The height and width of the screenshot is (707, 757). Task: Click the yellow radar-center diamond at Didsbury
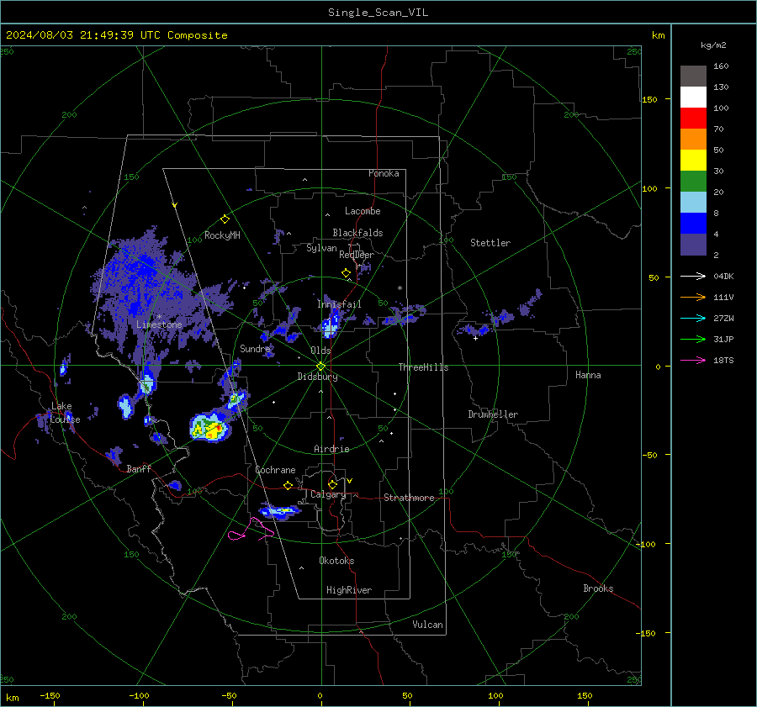pyautogui.click(x=320, y=367)
